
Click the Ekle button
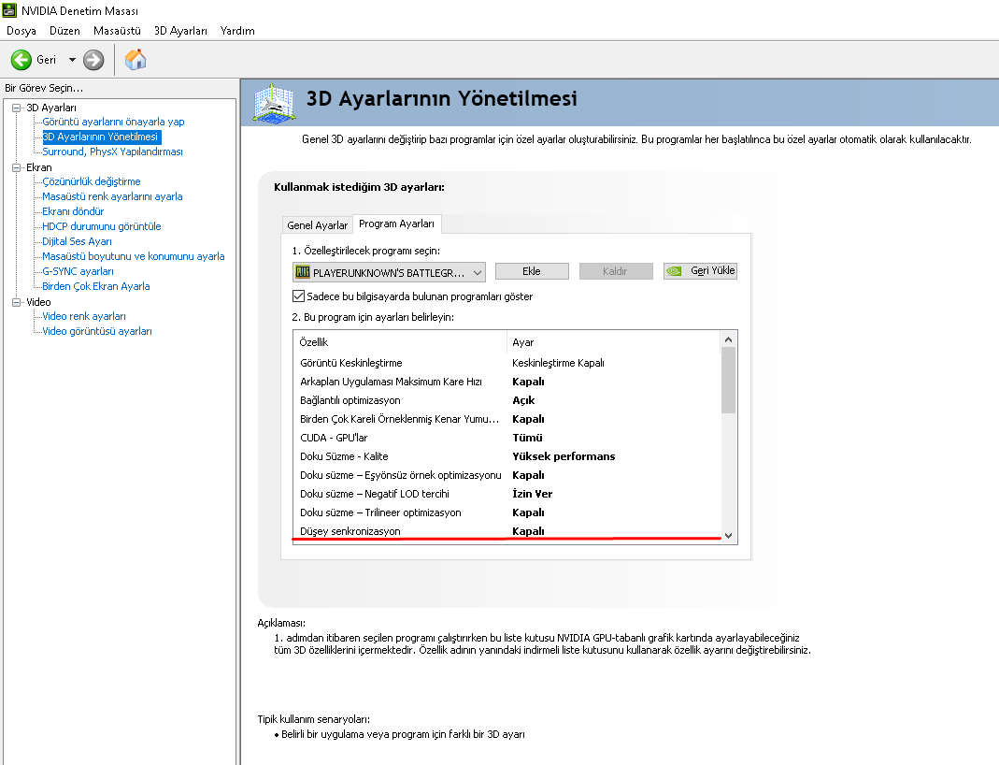click(x=532, y=271)
